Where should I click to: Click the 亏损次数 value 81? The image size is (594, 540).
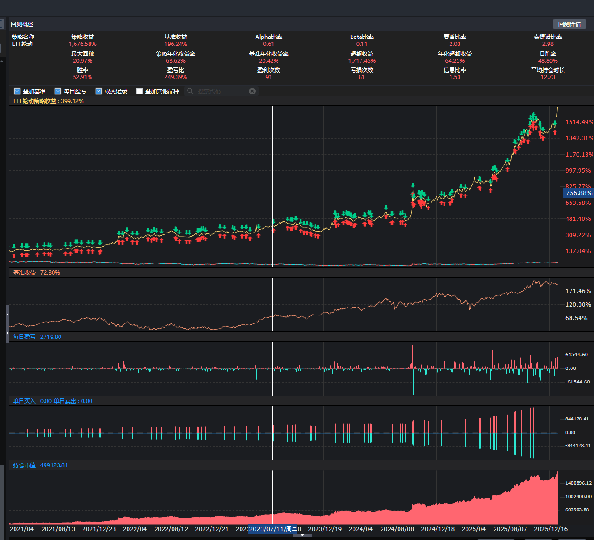[x=361, y=77]
